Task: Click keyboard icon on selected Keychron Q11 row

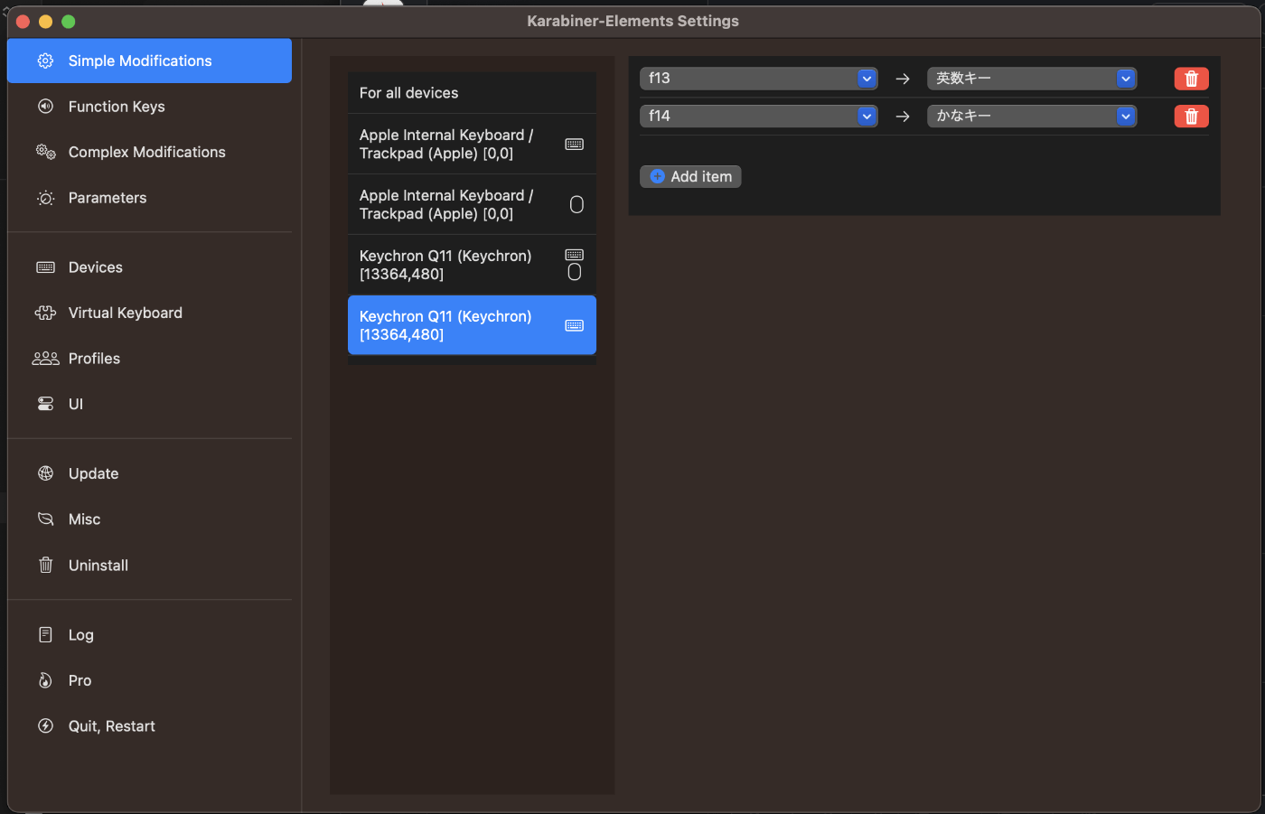Action: [x=574, y=325]
